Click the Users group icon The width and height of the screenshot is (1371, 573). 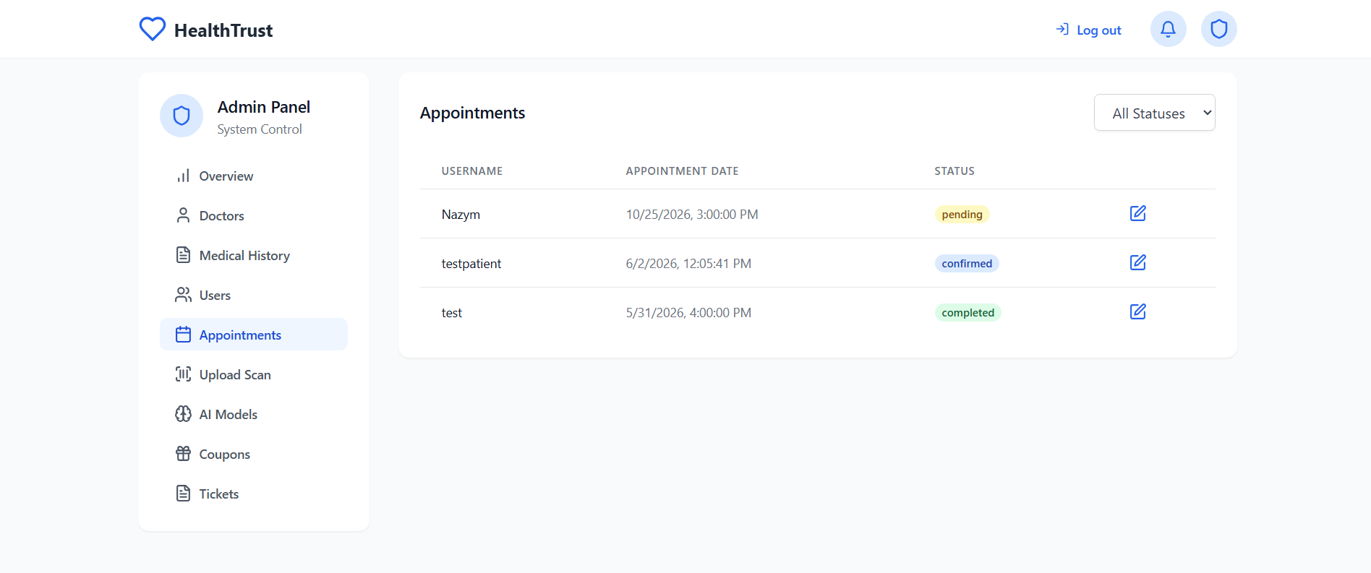[184, 295]
